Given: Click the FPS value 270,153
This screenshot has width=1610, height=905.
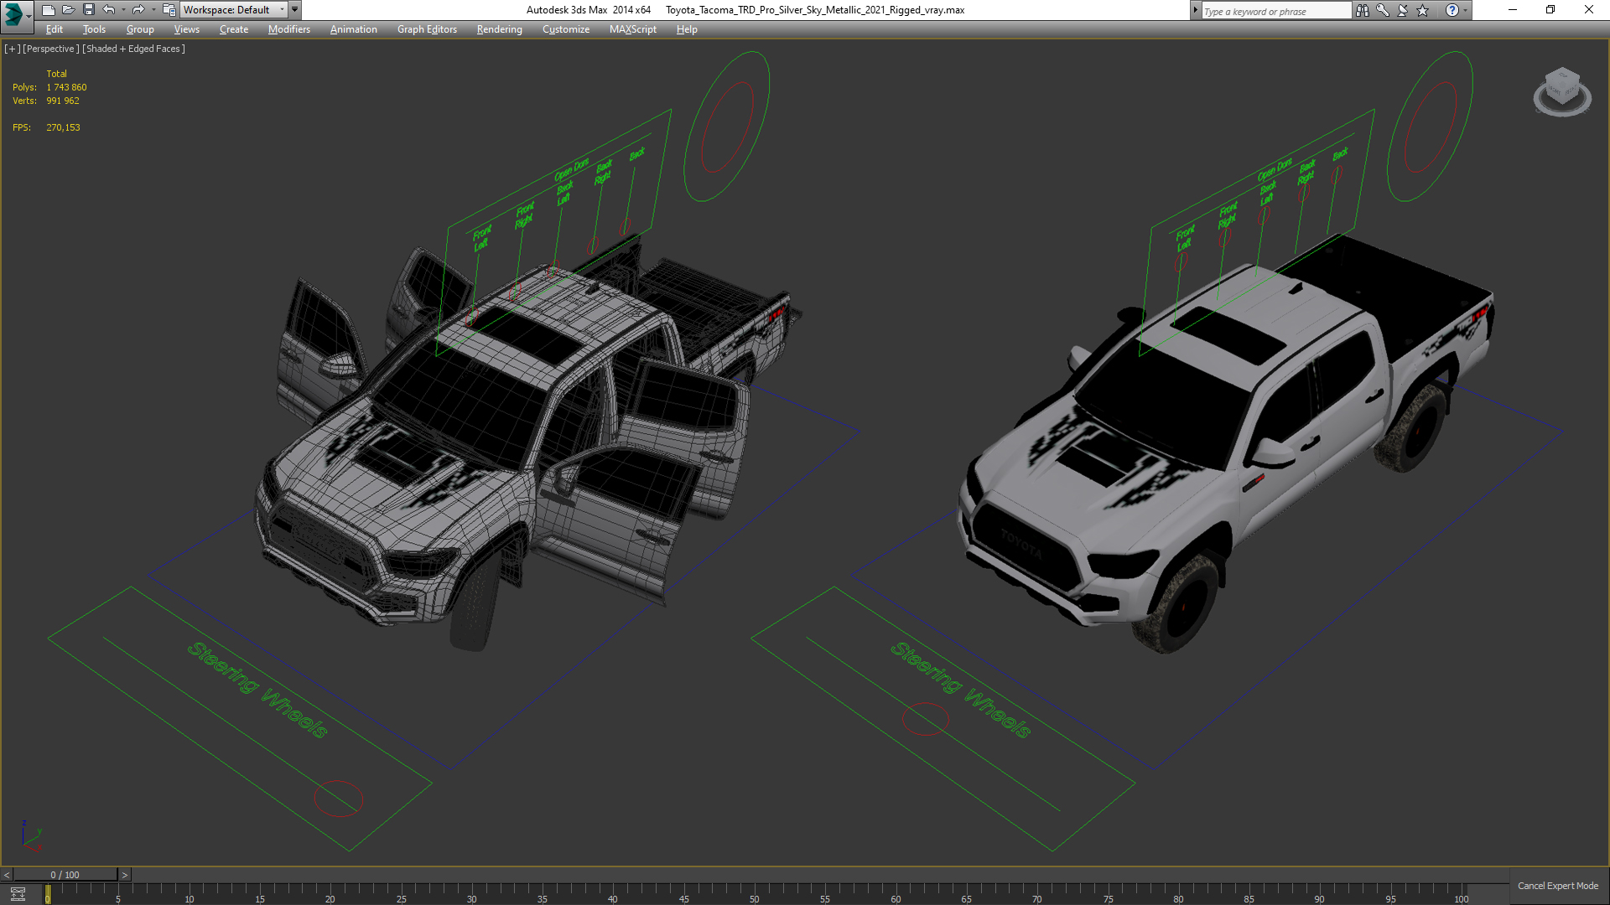Looking at the screenshot, I should tap(63, 127).
